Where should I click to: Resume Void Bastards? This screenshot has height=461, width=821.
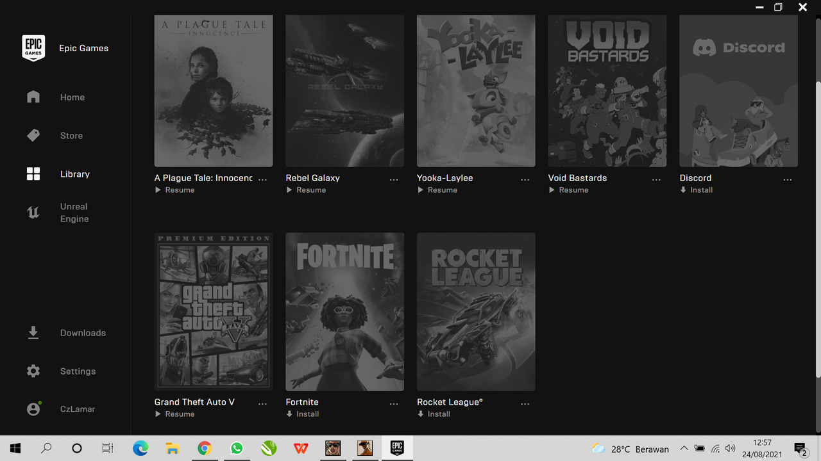point(568,190)
